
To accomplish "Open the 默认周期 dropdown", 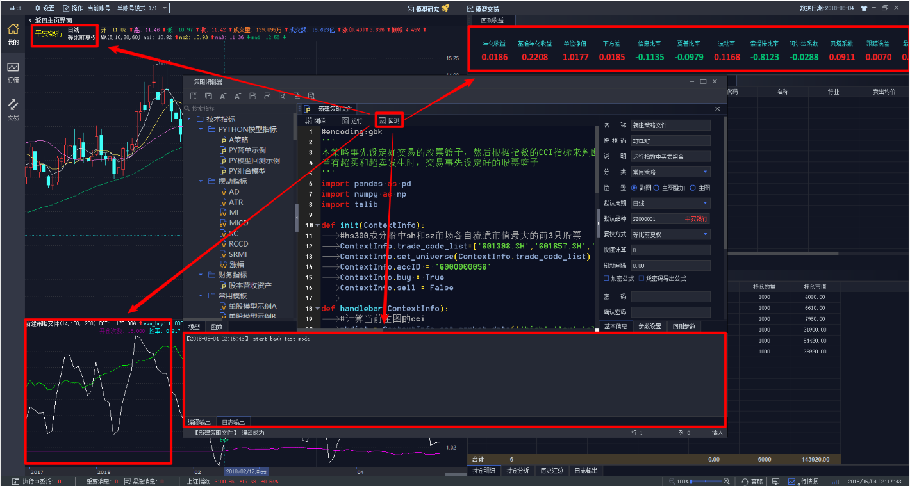I will 670,203.
